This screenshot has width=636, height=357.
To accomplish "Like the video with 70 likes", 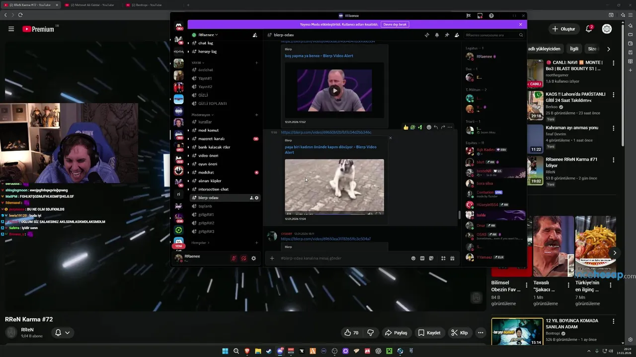I will pyautogui.click(x=352, y=333).
